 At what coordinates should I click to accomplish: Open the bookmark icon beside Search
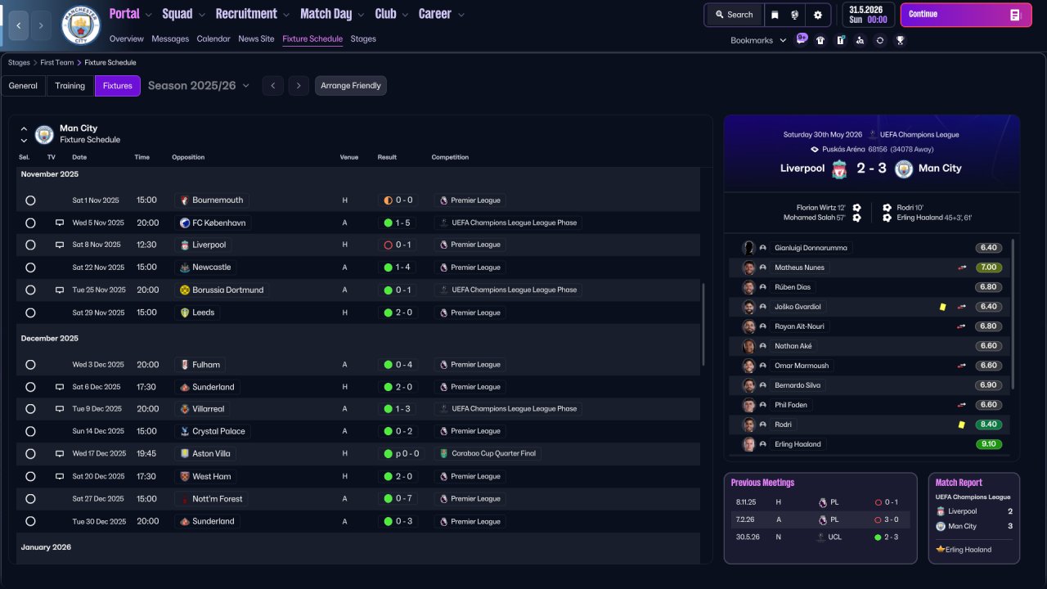click(775, 15)
